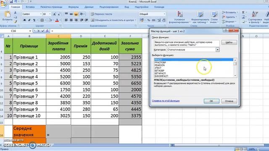Viewport: 269px width, 151px height.
Task: Select PEARSON in the function list
Action: point(160,65)
